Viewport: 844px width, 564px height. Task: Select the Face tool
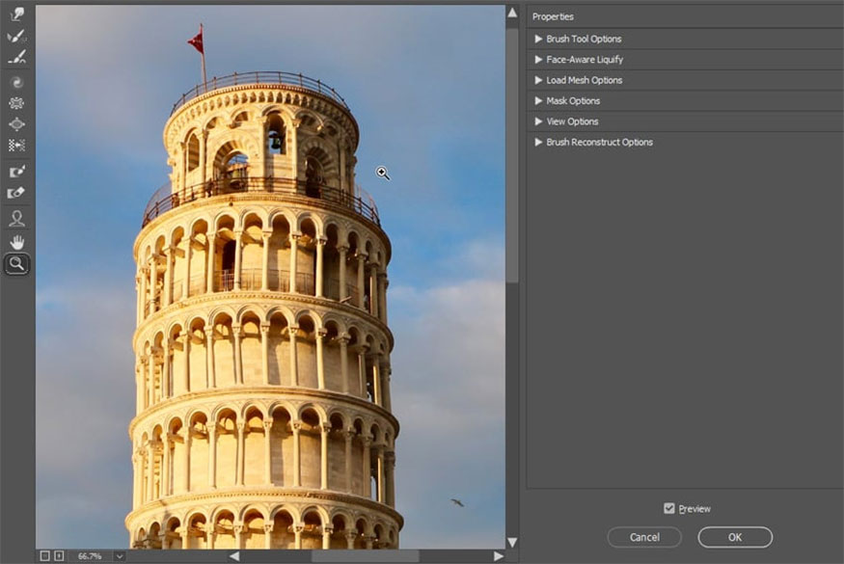point(16,219)
